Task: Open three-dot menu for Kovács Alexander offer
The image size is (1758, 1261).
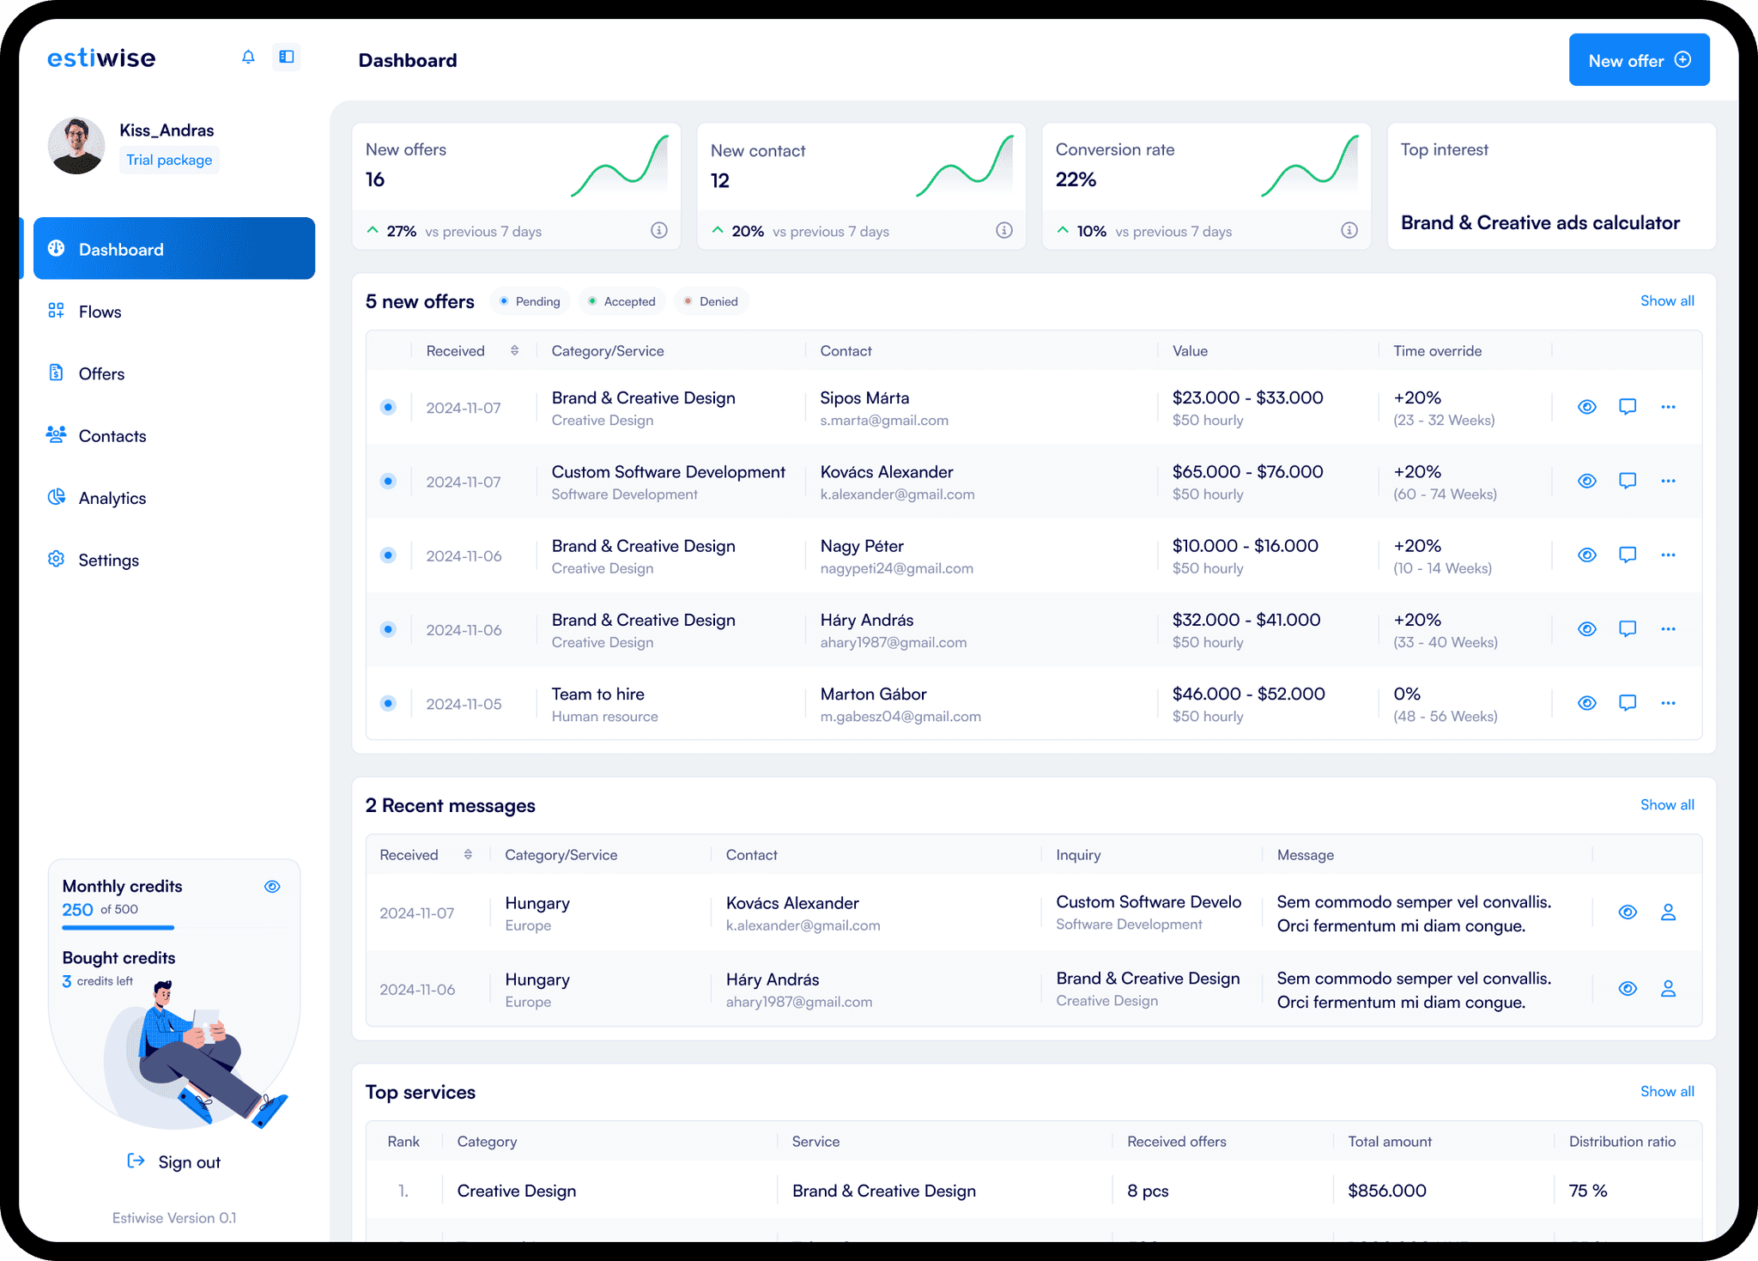Action: point(1668,481)
